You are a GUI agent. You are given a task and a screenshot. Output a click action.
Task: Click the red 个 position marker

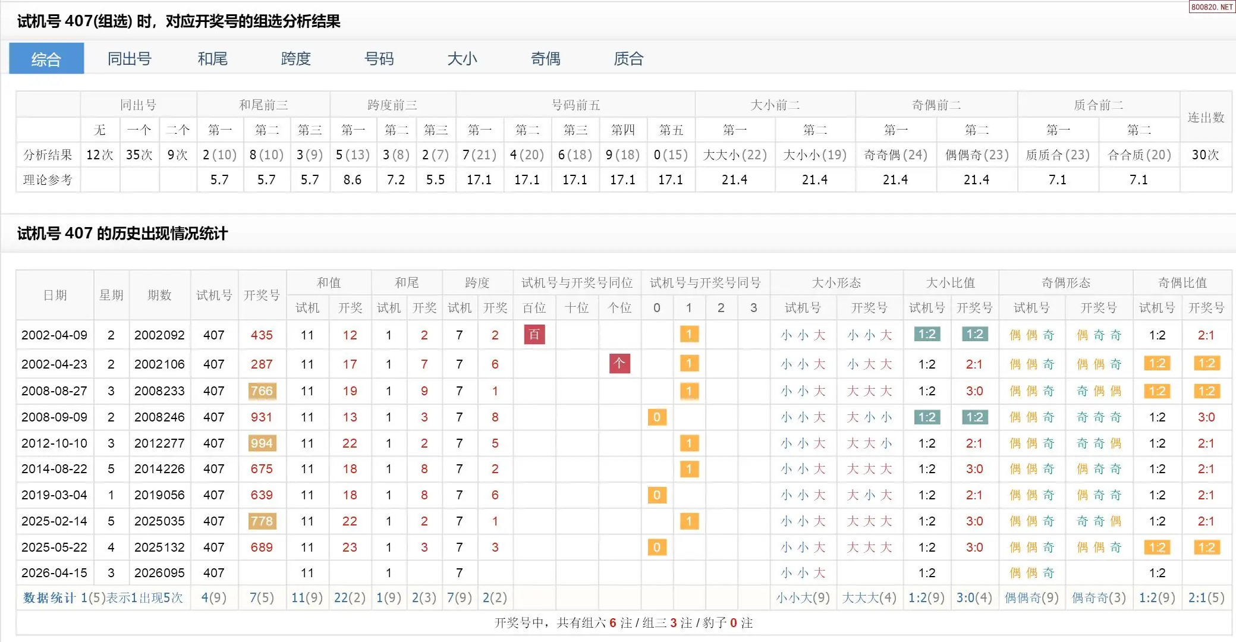[619, 363]
